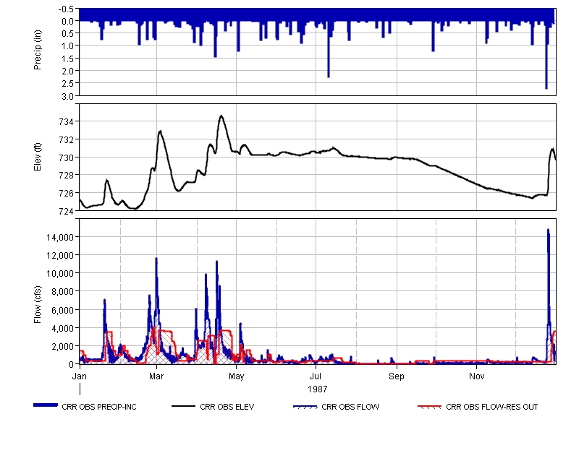Image resolution: width=579 pixels, height=453 pixels.
Task: Click the 8,000 tick on flow axis
Action: [62, 292]
